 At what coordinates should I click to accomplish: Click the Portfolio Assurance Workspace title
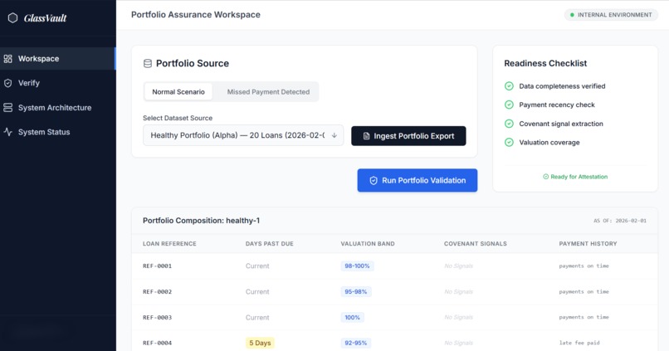pos(195,14)
